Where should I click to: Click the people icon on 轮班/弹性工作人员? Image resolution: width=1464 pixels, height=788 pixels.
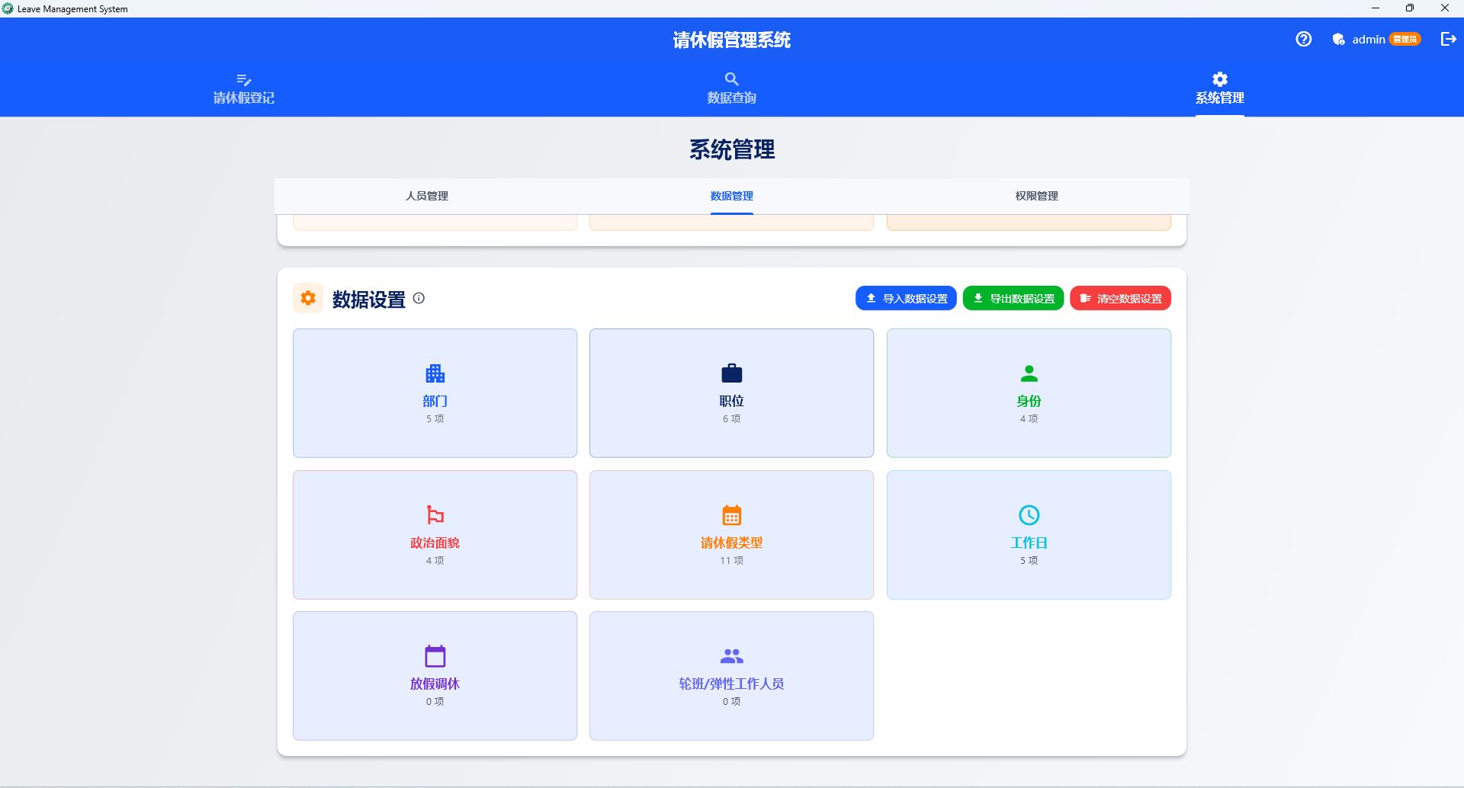point(731,655)
